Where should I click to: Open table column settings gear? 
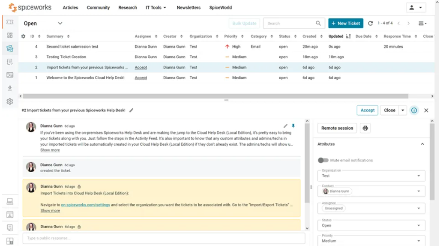tap(23, 36)
